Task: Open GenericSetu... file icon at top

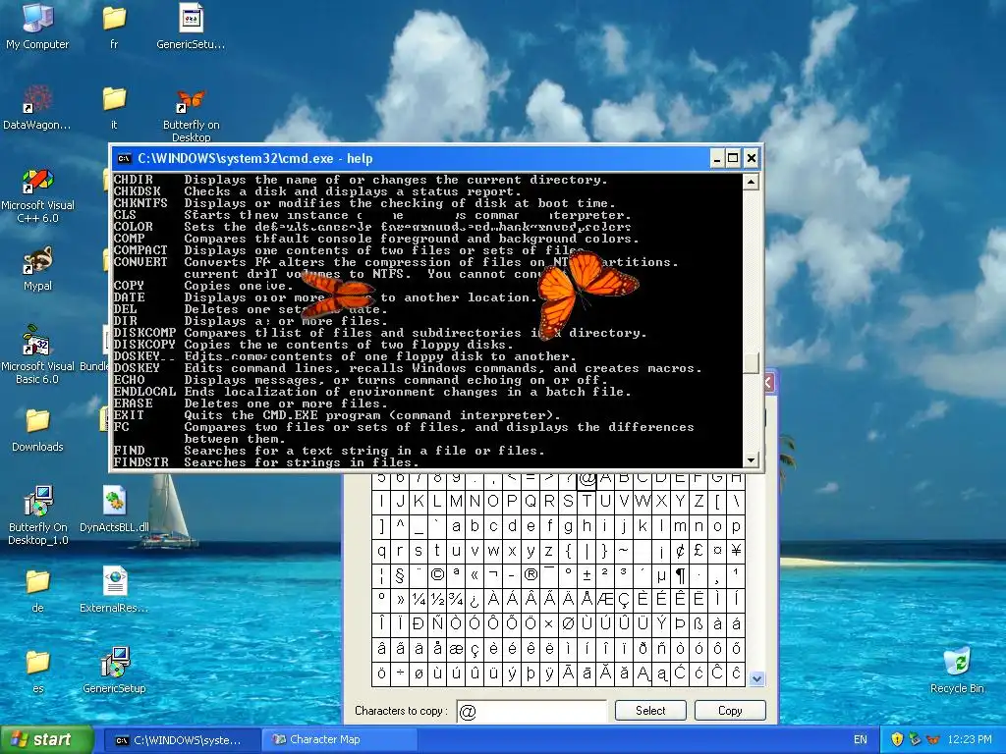Action: pyautogui.click(x=191, y=26)
